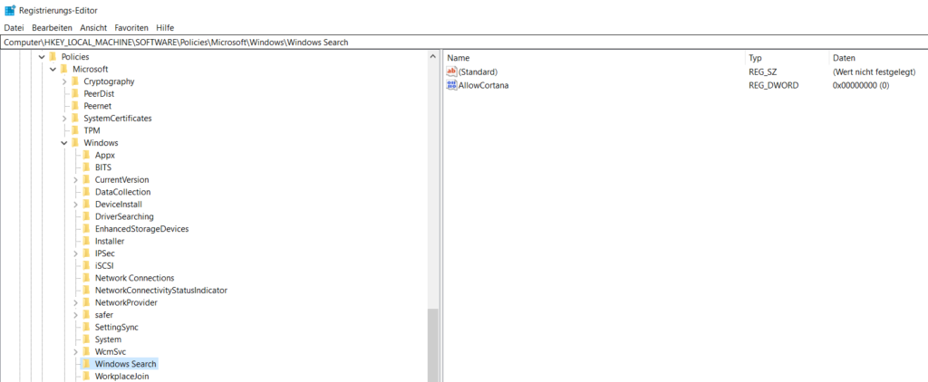Viewport: 928px width, 382px height.
Task: Click the (Wert nicht festgelegt) data cell
Action: (874, 72)
